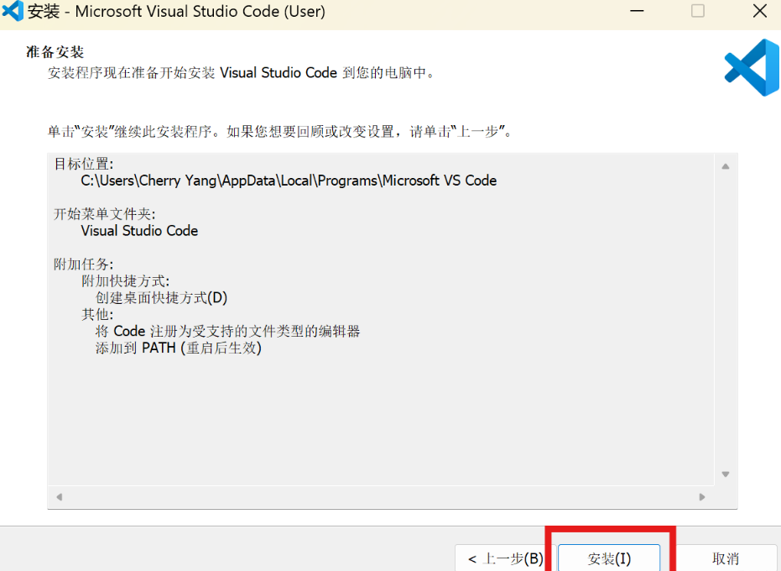Screen dimensions: 781x571
Task: Click the 将 Code 注册为受支持的文件类型的编辑器 line
Action: point(227,331)
